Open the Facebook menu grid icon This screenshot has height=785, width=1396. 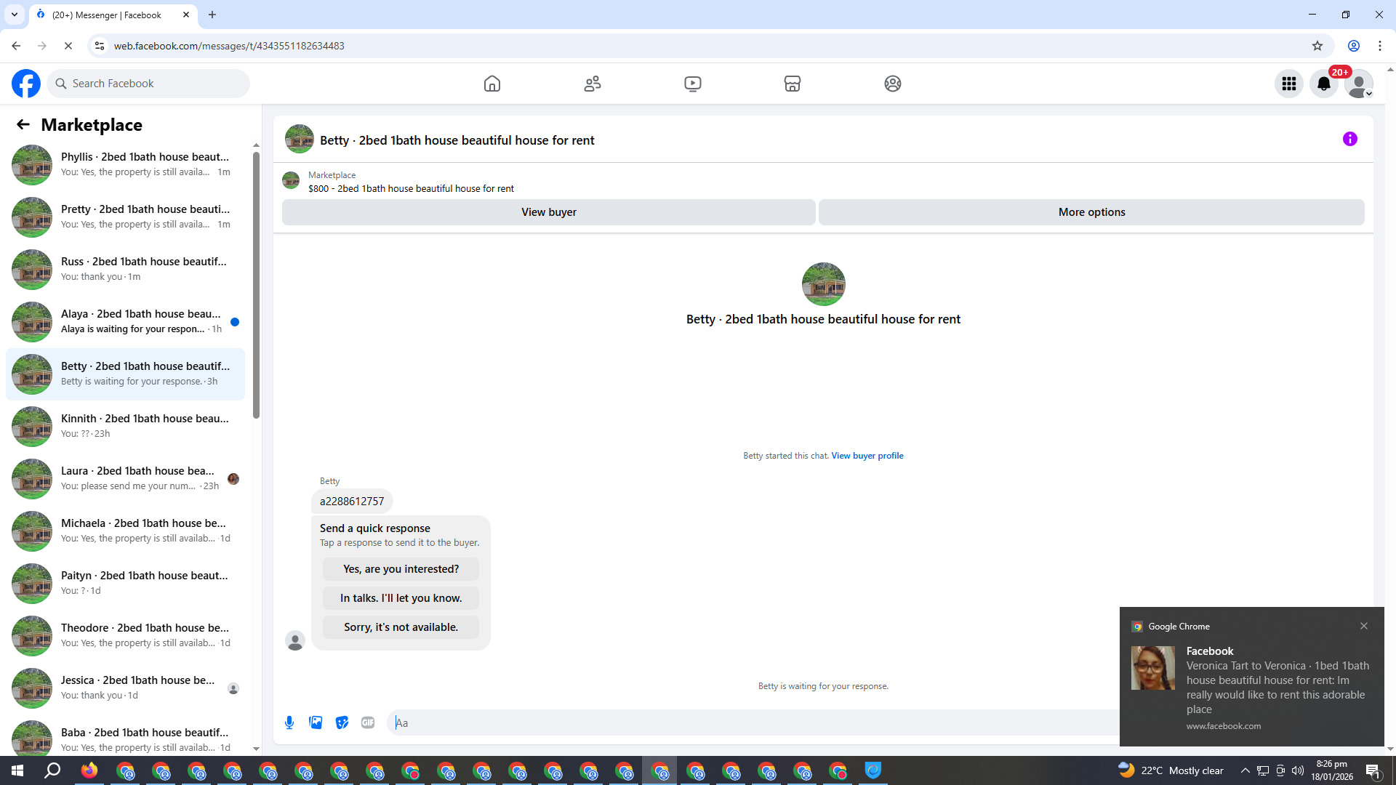tap(1288, 84)
